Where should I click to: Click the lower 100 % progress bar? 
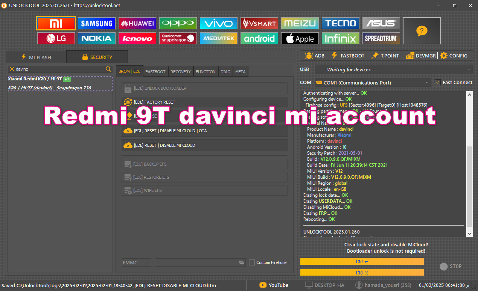pos(362,273)
